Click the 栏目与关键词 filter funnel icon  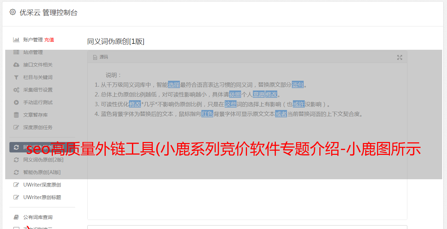point(16,77)
